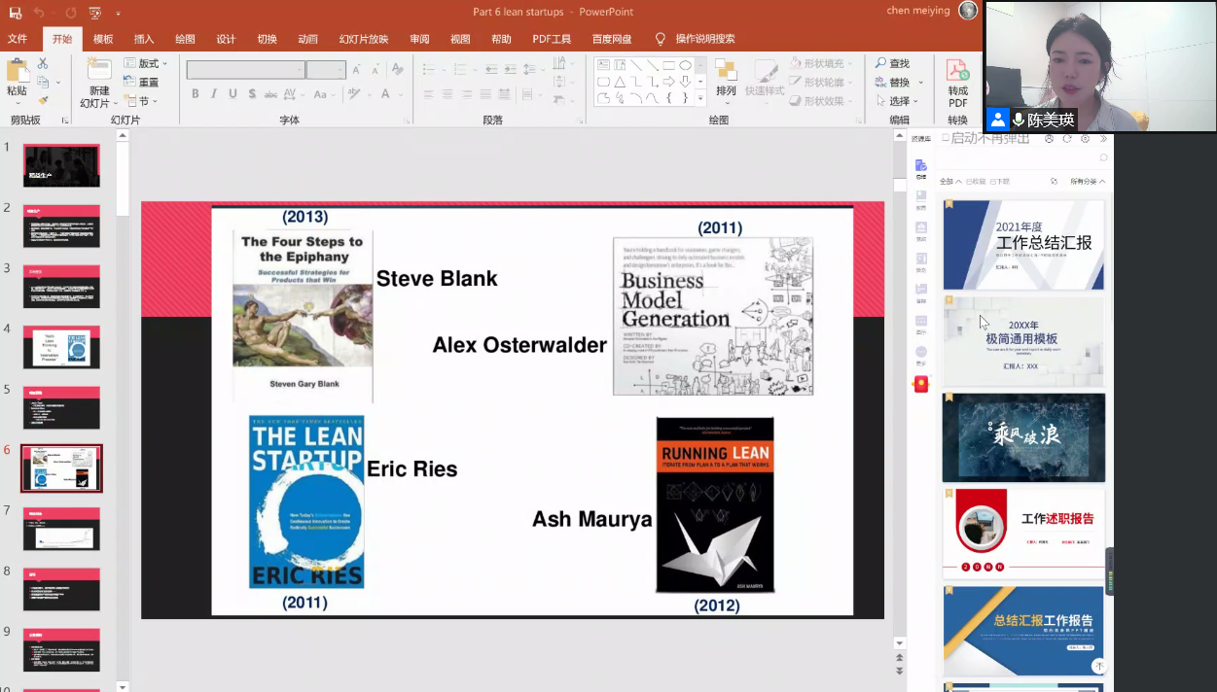The image size is (1217, 692).
Task: Expand the shapes gallery more arrow
Action: [x=700, y=98]
